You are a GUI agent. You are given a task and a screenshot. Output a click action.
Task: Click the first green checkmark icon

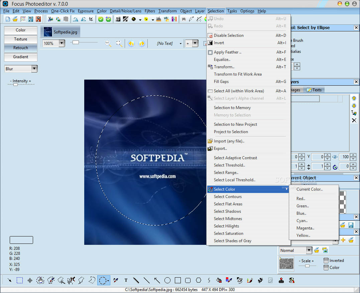[x=101, y=19]
